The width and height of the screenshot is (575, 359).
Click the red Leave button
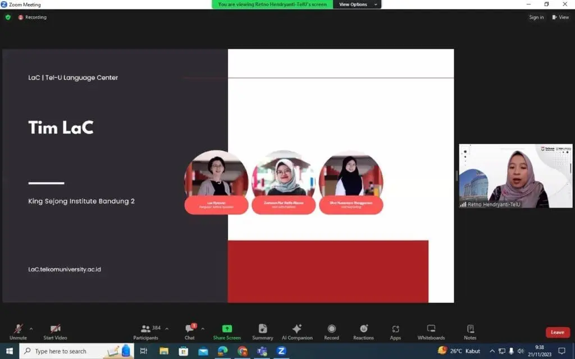557,332
